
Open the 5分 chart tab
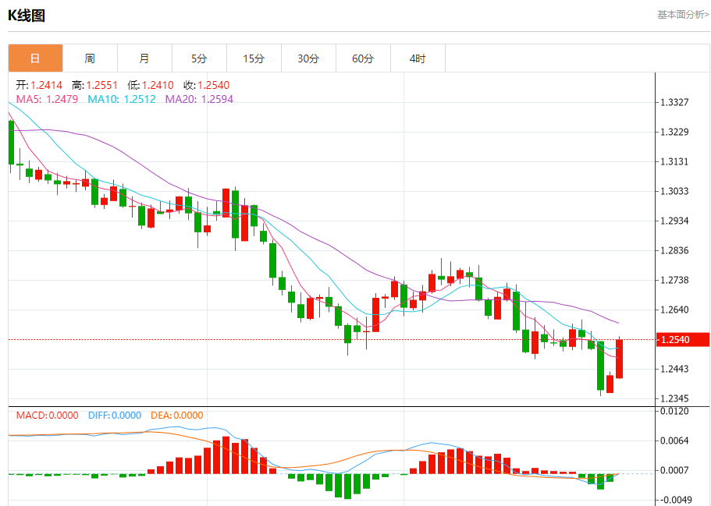[199, 58]
